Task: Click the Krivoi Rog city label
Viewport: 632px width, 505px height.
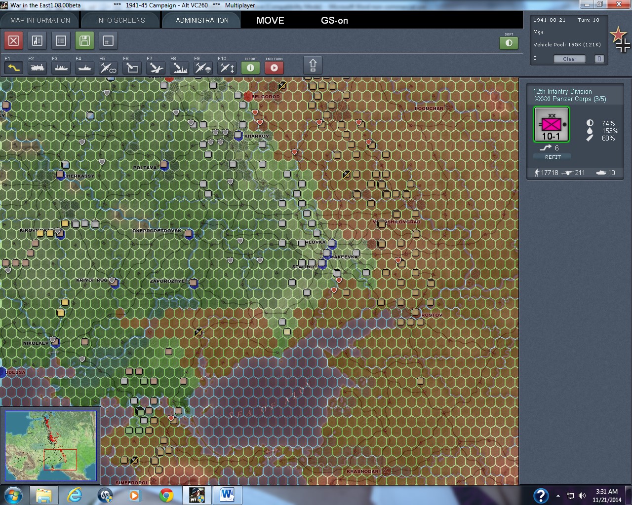Action: pos(92,280)
